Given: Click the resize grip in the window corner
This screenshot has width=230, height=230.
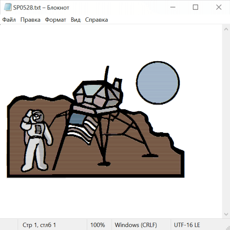Looking at the screenshot, I should (x=227, y=227).
